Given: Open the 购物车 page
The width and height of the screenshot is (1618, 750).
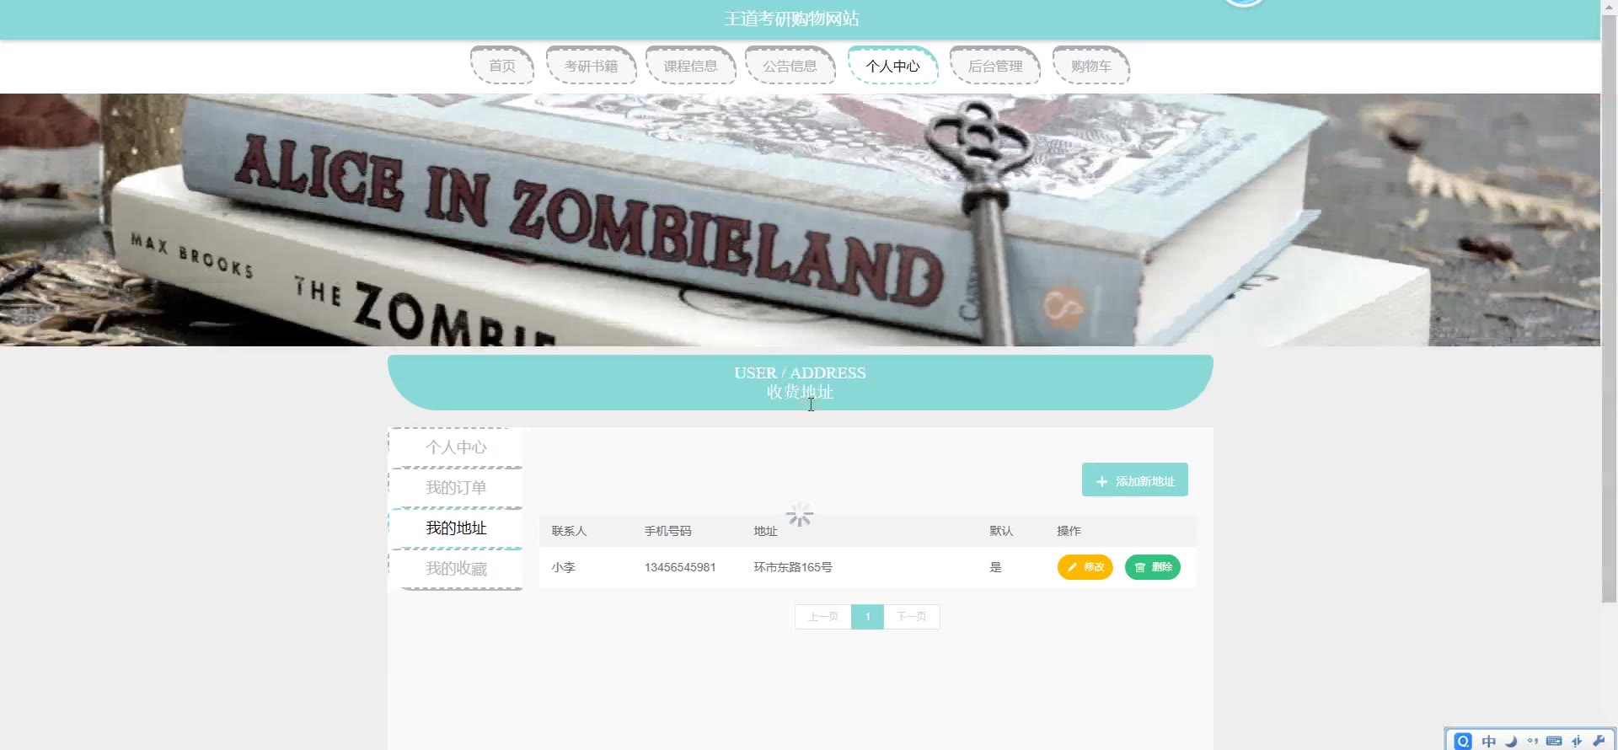Looking at the screenshot, I should (x=1091, y=66).
